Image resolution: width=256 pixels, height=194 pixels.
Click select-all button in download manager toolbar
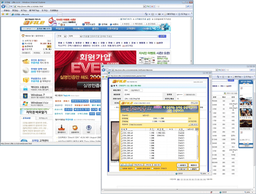click(x=138, y=165)
